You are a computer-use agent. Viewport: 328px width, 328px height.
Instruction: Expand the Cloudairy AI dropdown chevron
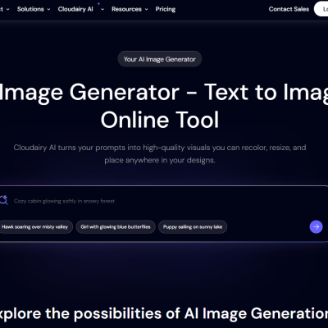(x=102, y=9)
